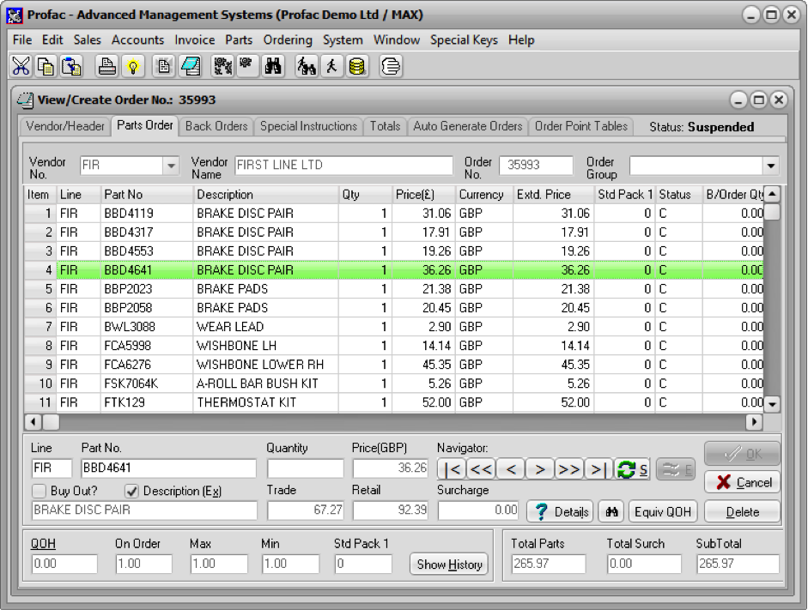Click the parts table scroll down arrow

coord(771,404)
